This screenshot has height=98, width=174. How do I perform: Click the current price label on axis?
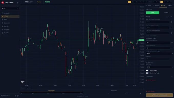[142, 40]
